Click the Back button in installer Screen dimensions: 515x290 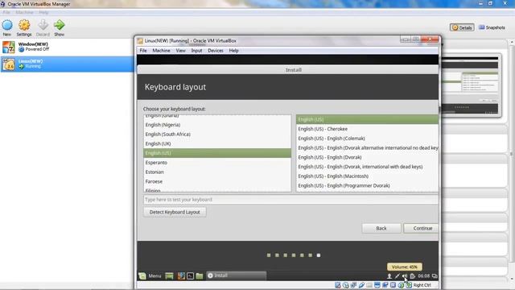tap(381, 228)
